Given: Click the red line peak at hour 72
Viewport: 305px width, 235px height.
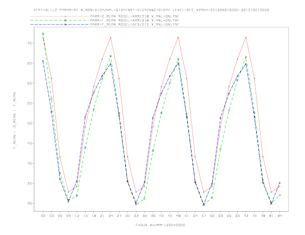Looking at the screenshot, I should pos(246,37).
